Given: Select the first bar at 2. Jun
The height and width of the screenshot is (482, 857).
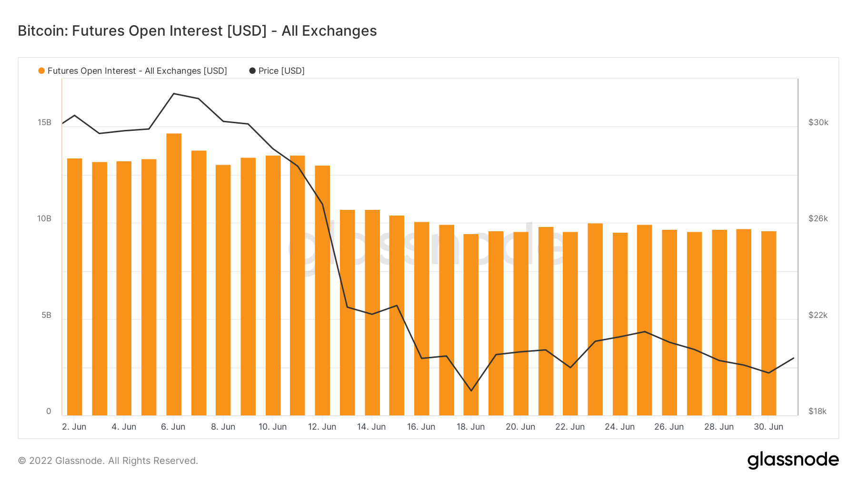Looking at the screenshot, I should pyautogui.click(x=75, y=287).
